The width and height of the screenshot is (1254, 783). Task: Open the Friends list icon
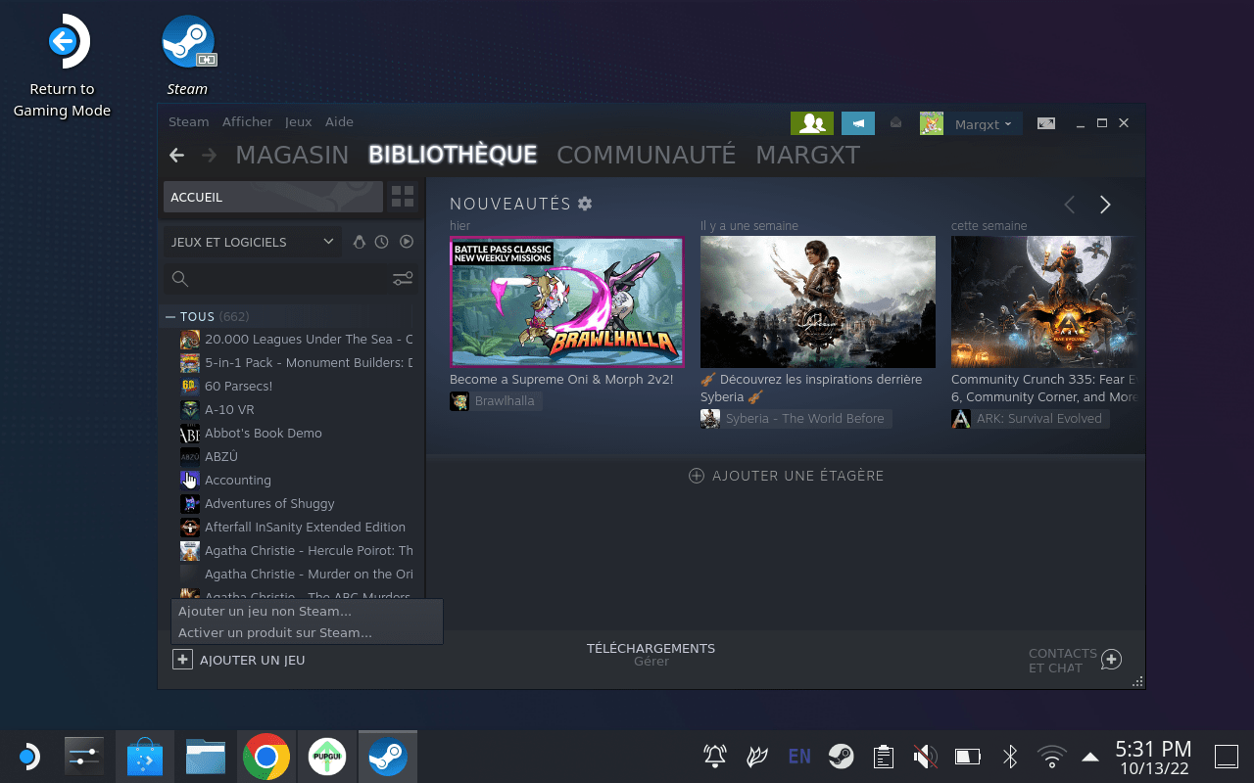[812, 123]
